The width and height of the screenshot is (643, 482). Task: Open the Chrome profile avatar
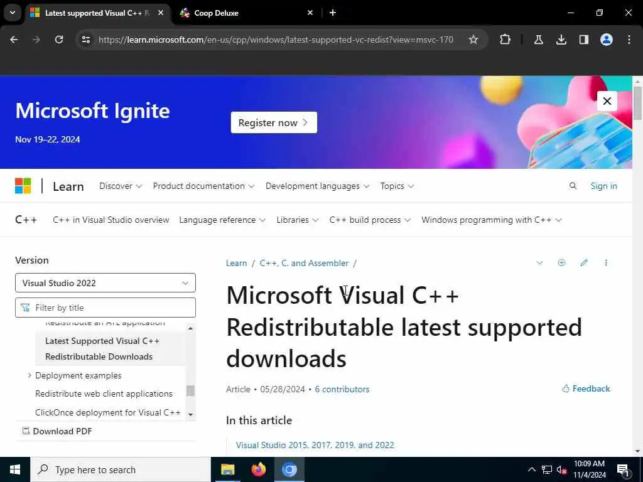coord(606,40)
